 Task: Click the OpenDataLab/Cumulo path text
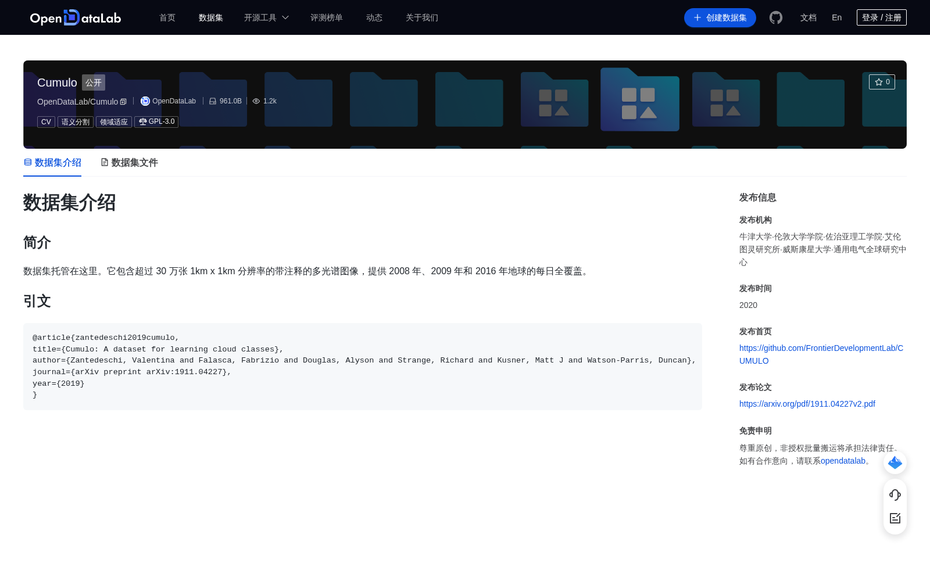pos(78,102)
